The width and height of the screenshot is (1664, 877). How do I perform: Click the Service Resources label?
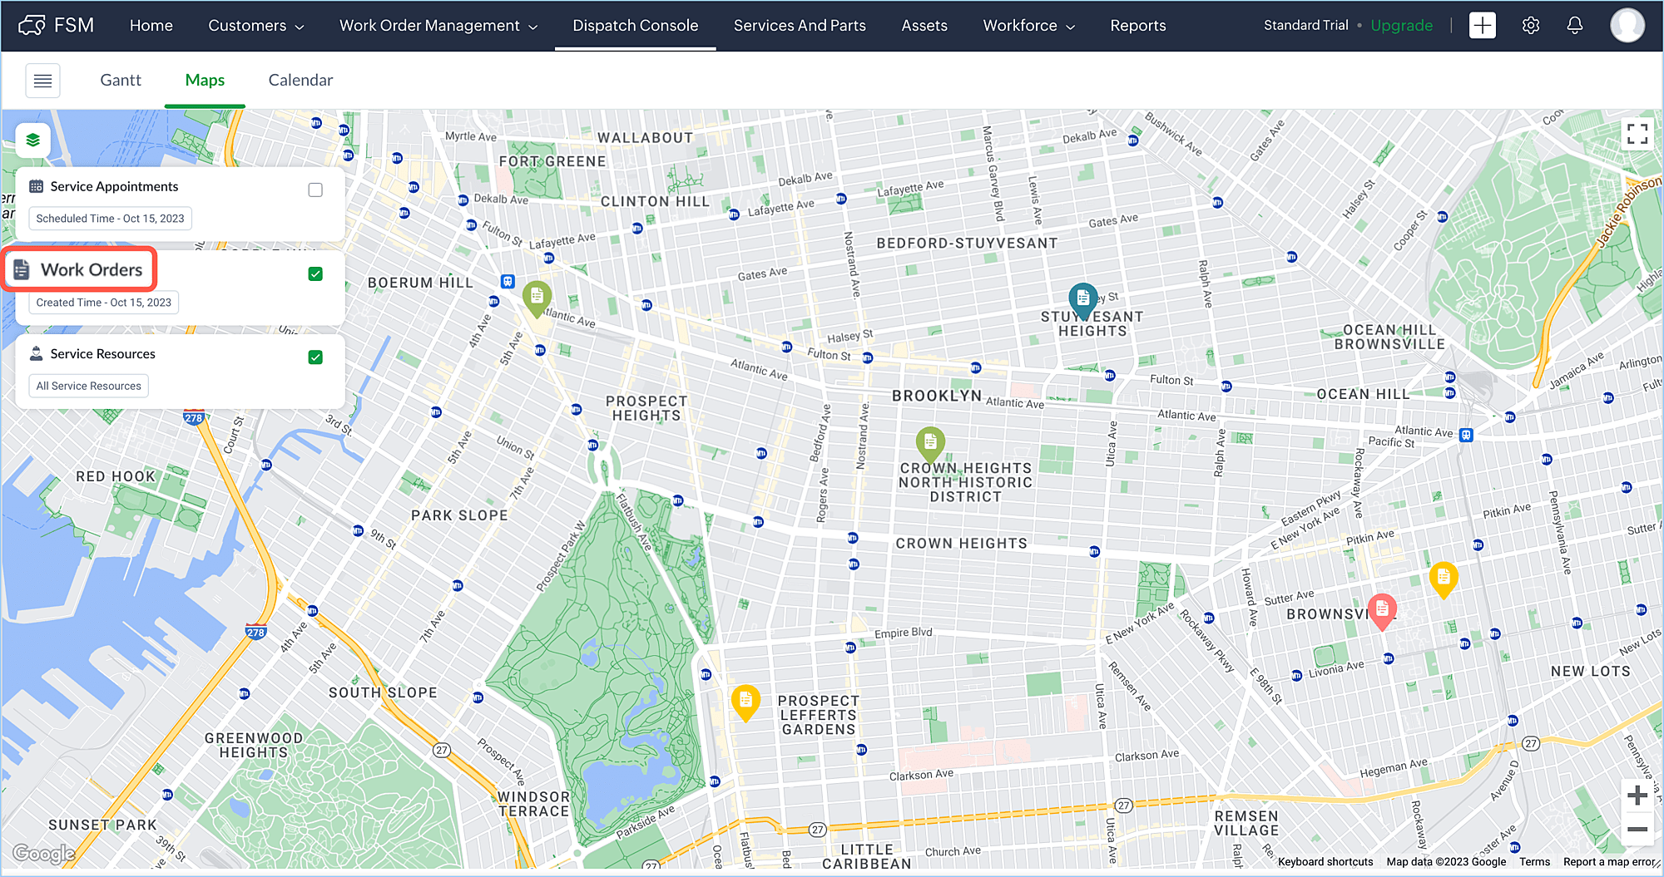pyautogui.click(x=102, y=353)
